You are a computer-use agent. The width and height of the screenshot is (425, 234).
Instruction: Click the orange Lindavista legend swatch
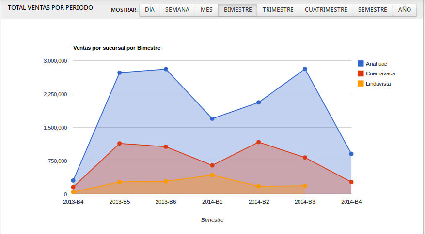pos(361,84)
